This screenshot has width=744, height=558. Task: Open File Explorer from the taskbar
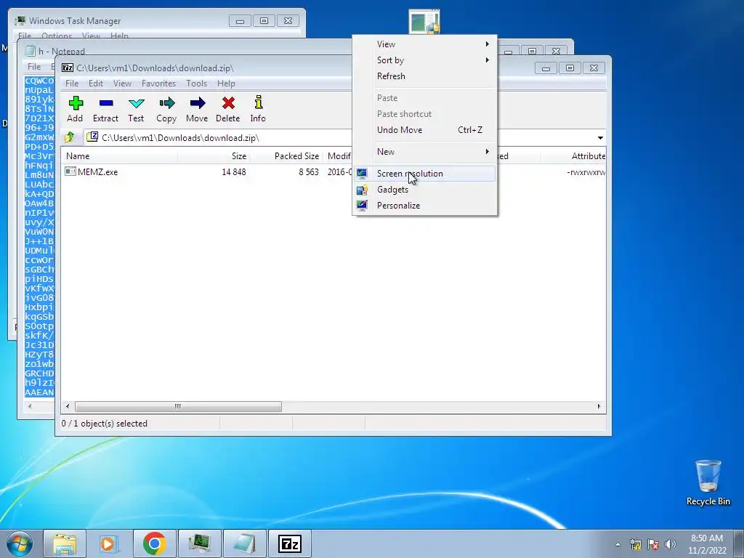click(x=65, y=543)
